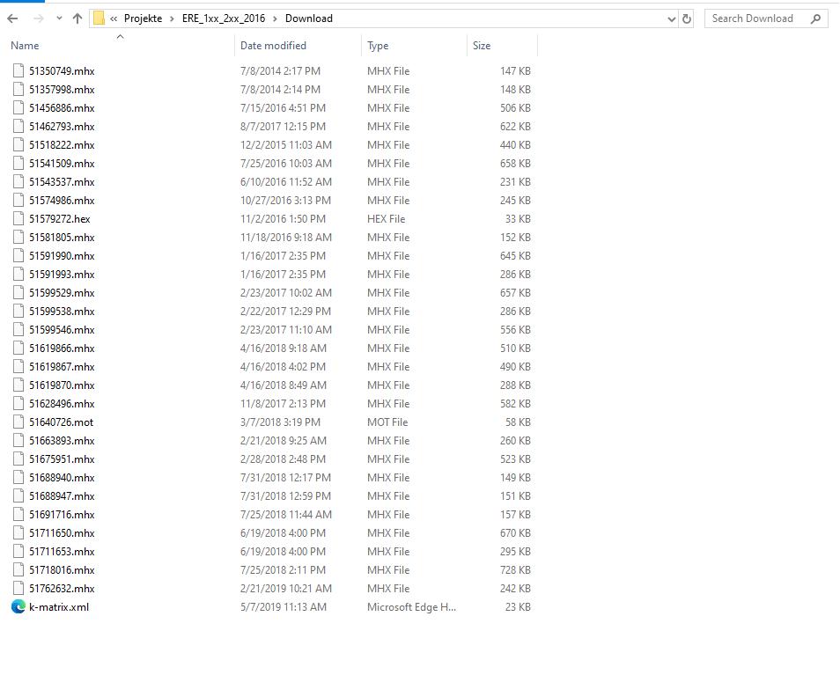Select file name 51663893.mhx
Screen dimensions: 840x697
point(63,441)
